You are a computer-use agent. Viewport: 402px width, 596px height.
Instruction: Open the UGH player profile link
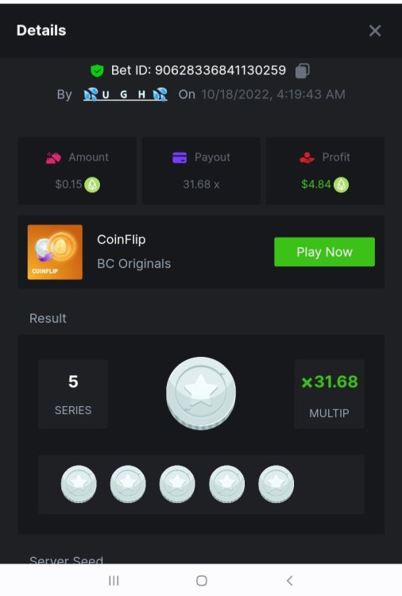coord(126,95)
